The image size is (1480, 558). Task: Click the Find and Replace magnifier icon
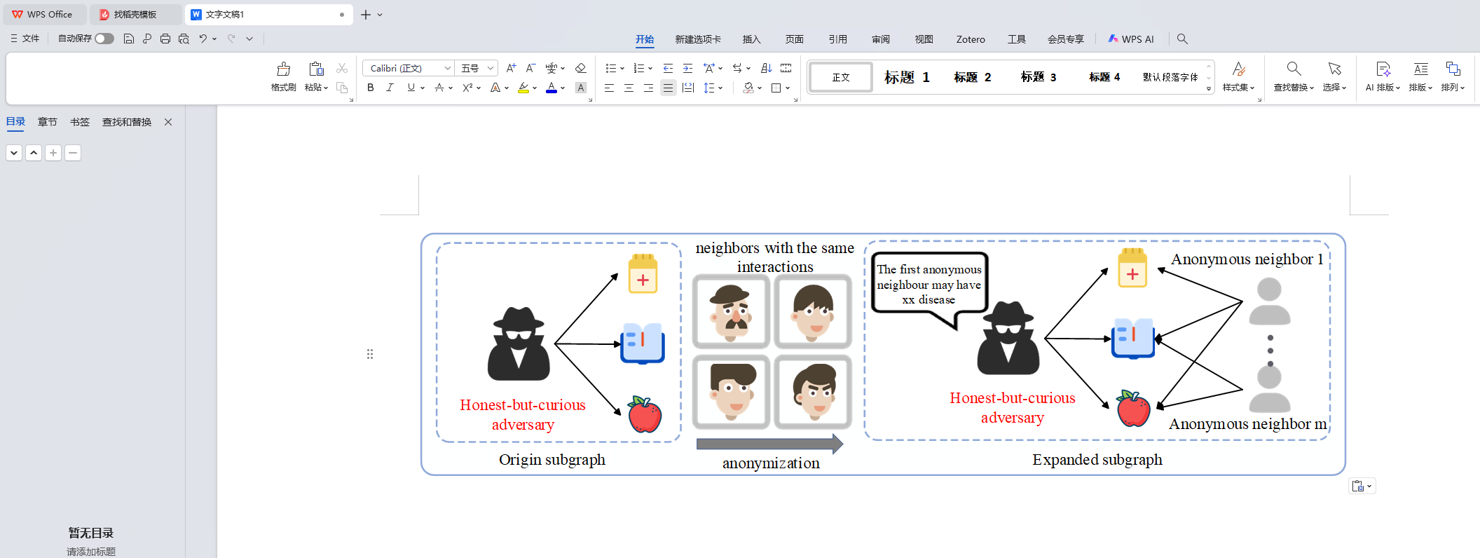coord(1294,69)
